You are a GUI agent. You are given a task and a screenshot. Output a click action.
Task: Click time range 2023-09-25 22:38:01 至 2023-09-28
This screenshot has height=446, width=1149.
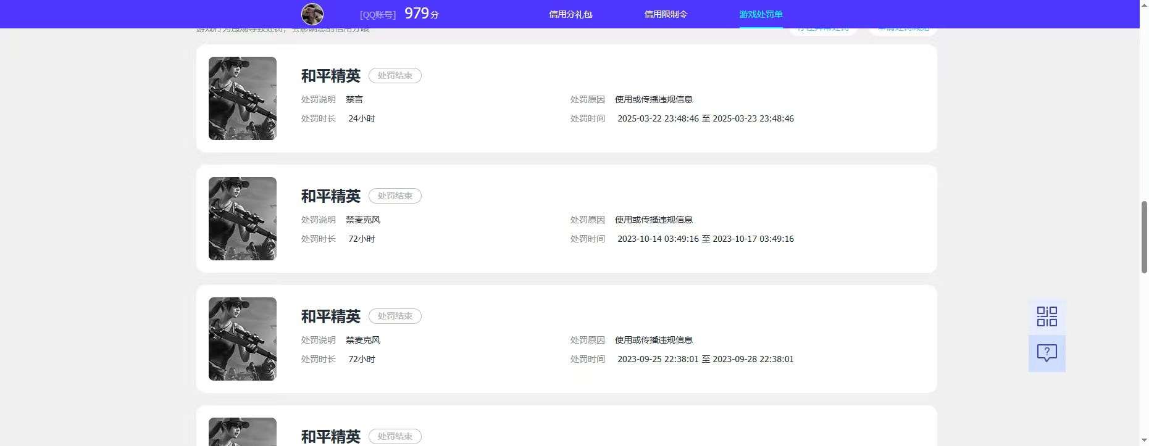coord(706,359)
